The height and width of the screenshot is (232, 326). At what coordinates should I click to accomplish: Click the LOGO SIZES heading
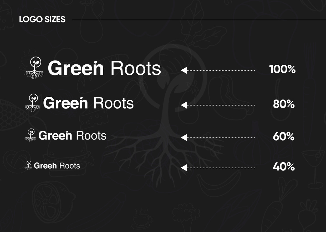click(x=42, y=19)
